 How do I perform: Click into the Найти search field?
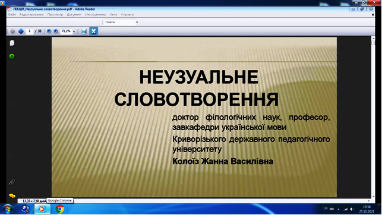point(119,22)
